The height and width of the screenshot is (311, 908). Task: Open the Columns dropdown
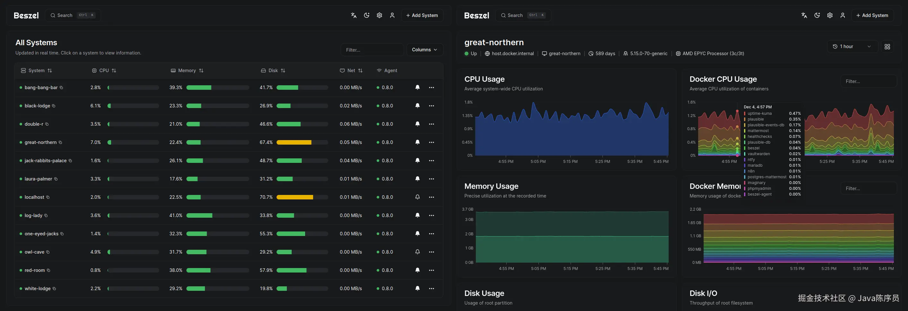424,50
